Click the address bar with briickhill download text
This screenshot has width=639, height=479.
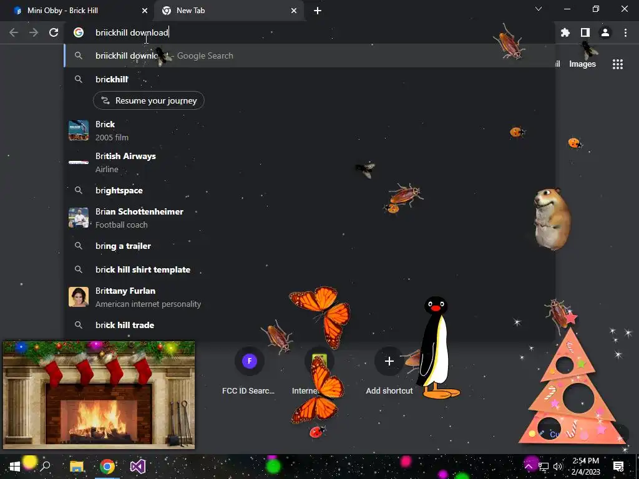(310, 32)
